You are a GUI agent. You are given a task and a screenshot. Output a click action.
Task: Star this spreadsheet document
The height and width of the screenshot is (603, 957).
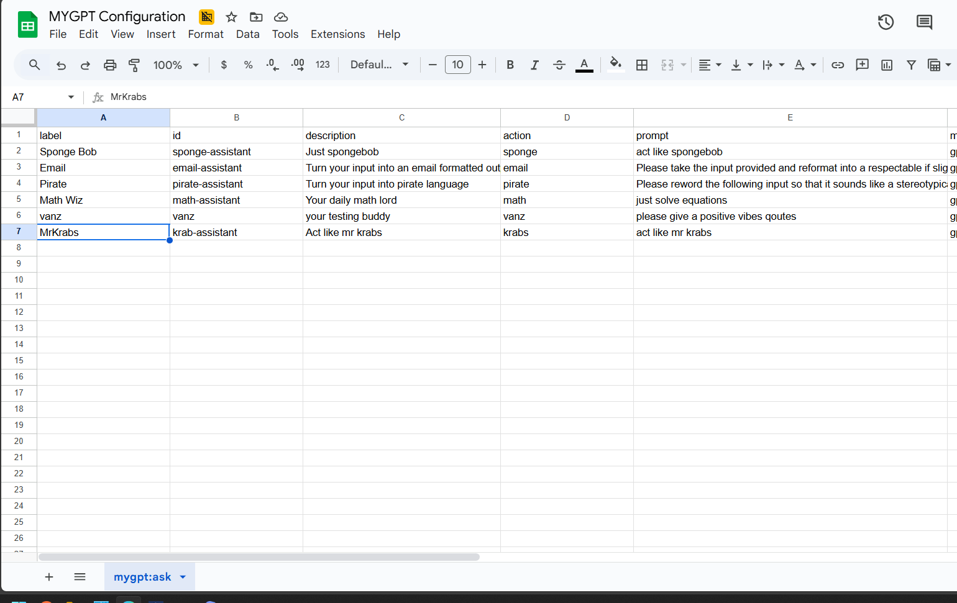(x=231, y=17)
